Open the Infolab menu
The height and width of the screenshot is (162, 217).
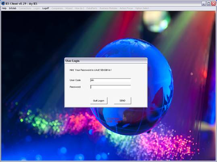click(x=13, y=8)
